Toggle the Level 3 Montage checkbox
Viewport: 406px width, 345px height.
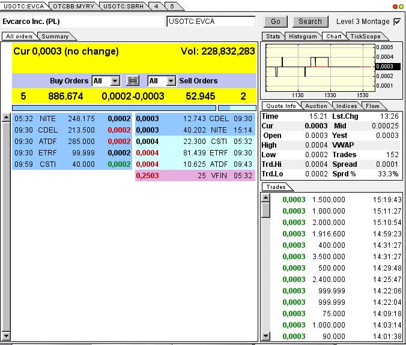pos(397,22)
